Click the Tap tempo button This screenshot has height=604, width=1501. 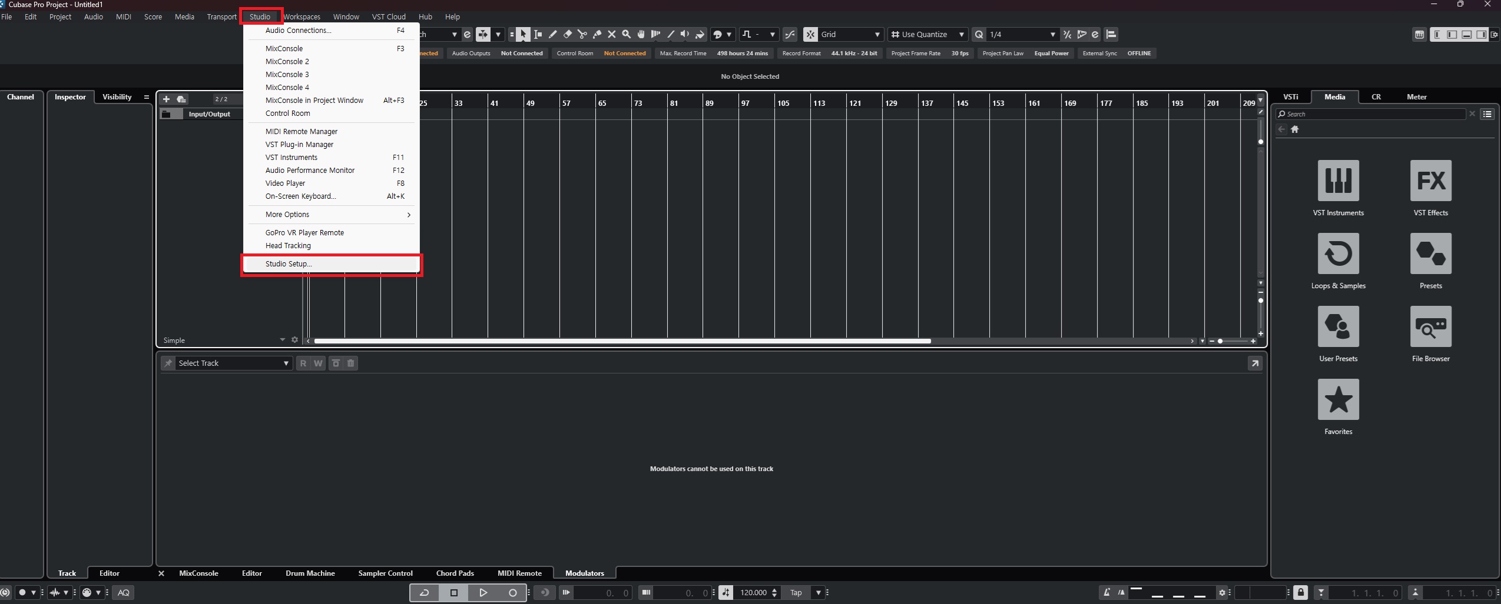coord(796,593)
